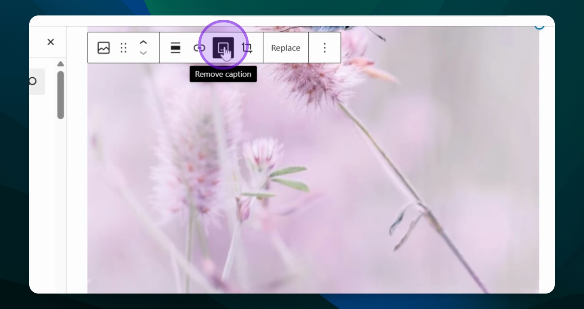
Task: Select the flower image in the editor
Action: tap(313, 160)
